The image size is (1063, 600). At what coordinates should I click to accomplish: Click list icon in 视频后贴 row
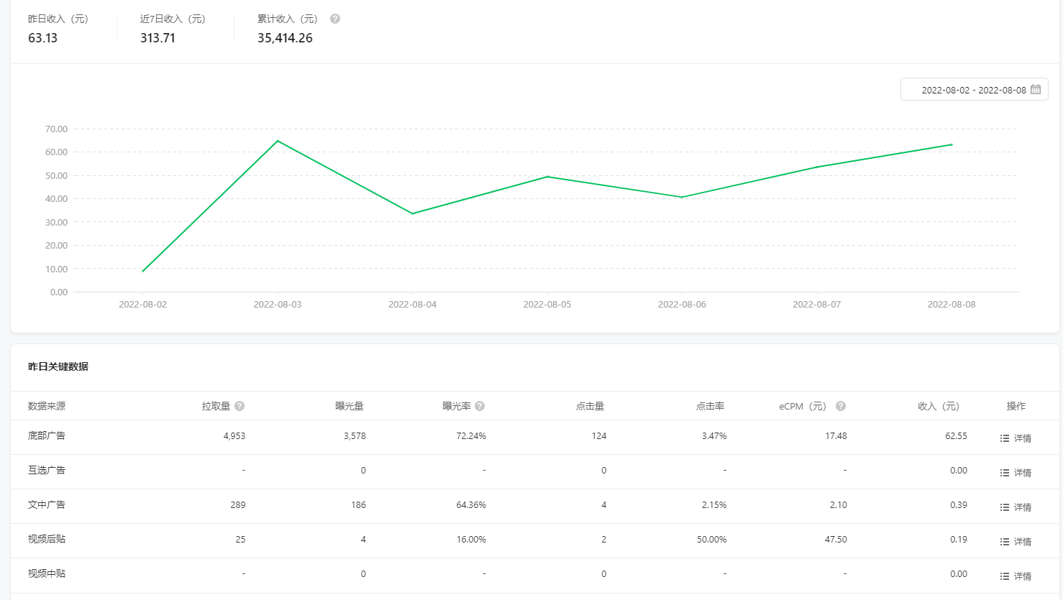tap(1005, 542)
